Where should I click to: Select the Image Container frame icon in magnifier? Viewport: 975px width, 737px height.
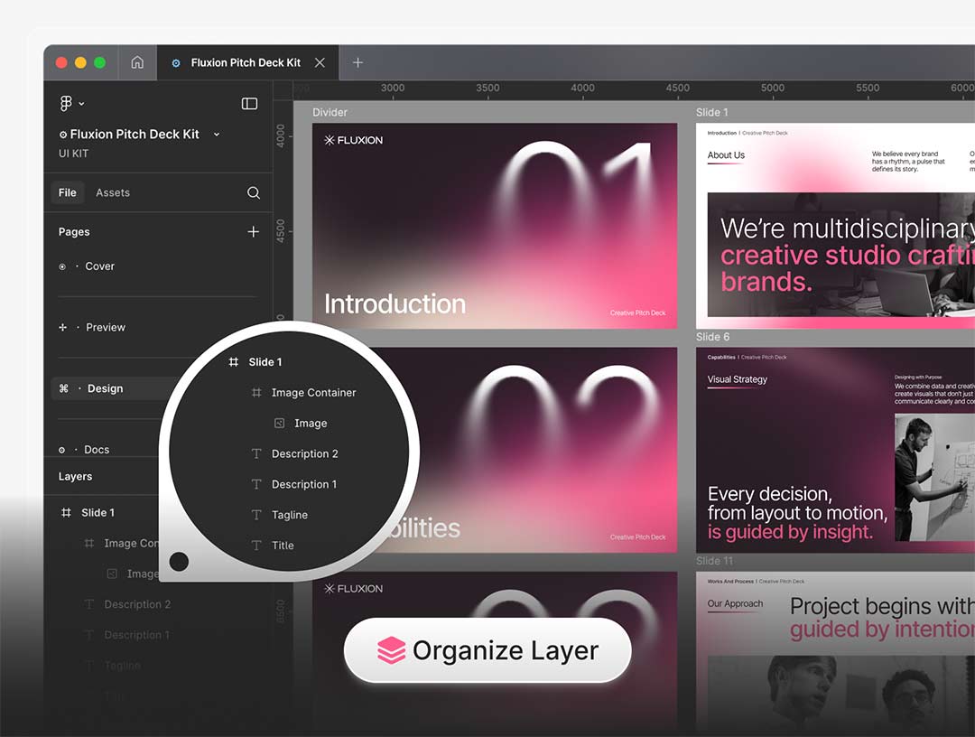click(256, 393)
